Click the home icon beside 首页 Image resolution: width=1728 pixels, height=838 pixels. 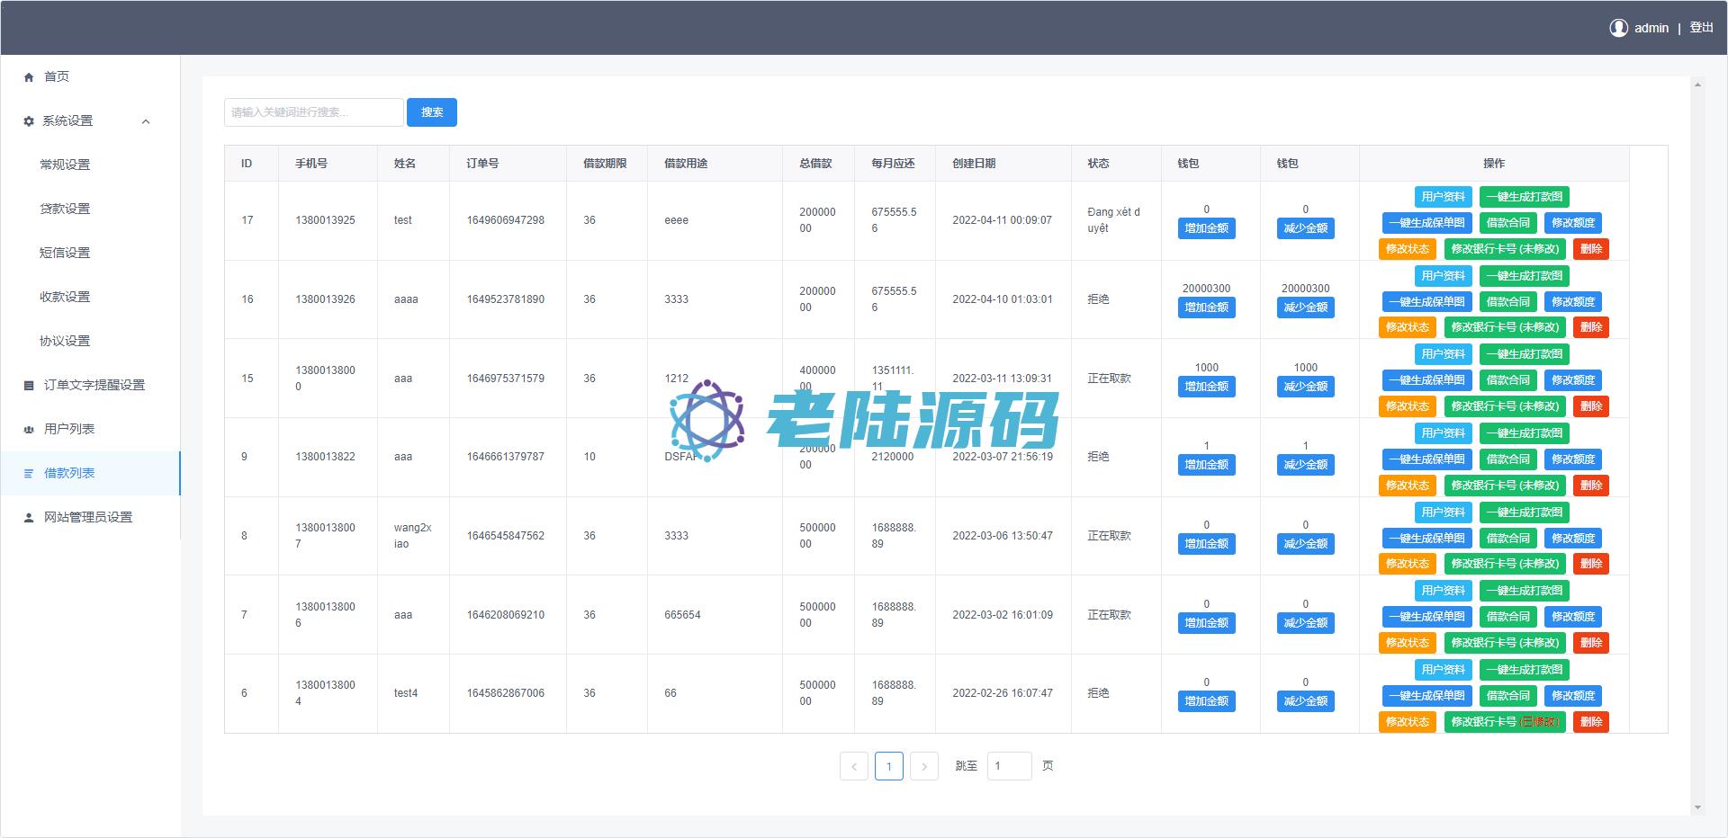pos(29,77)
